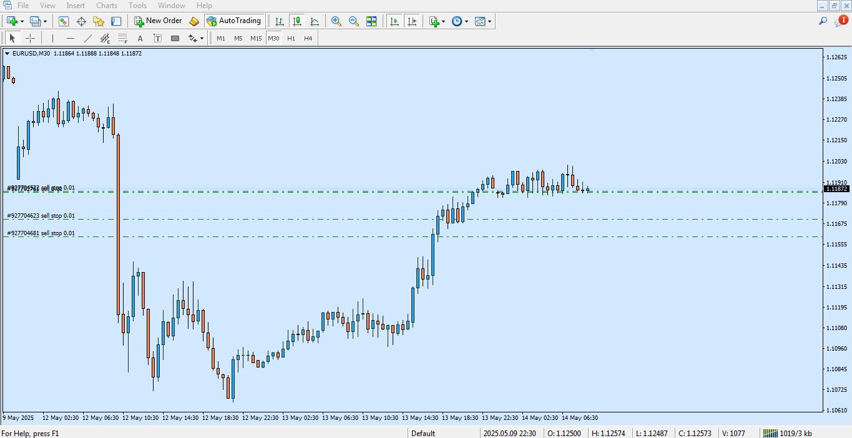Click the search magnifier icon
Screen dimensions: 852x438
[x=823, y=21]
